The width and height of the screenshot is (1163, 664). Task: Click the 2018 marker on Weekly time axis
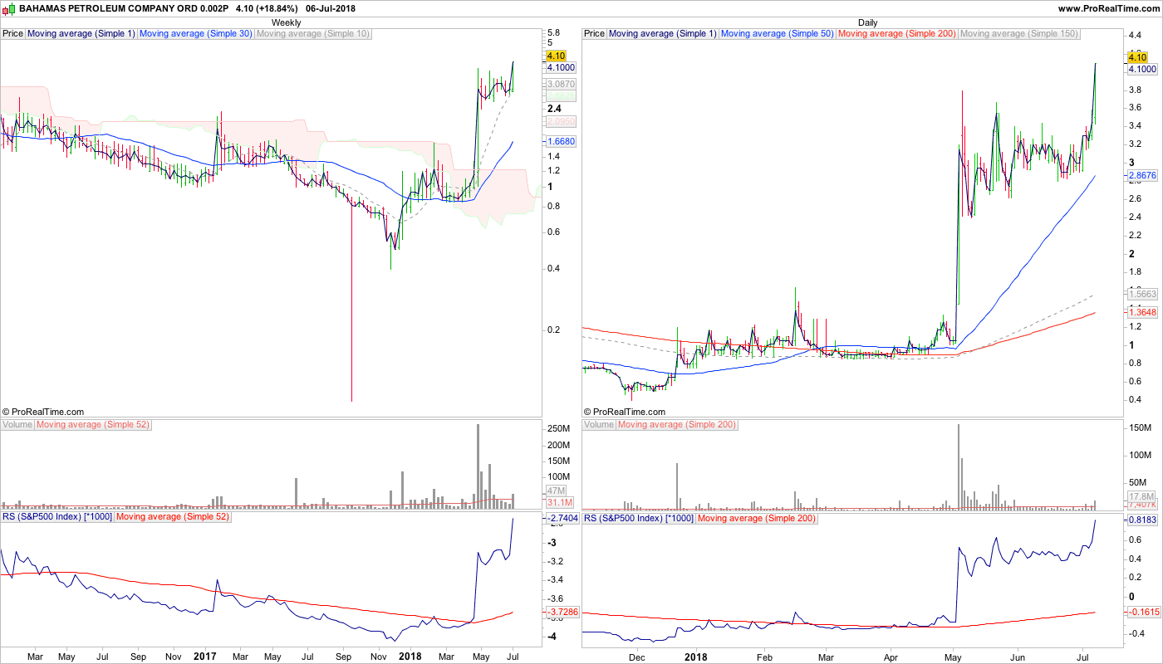(410, 657)
